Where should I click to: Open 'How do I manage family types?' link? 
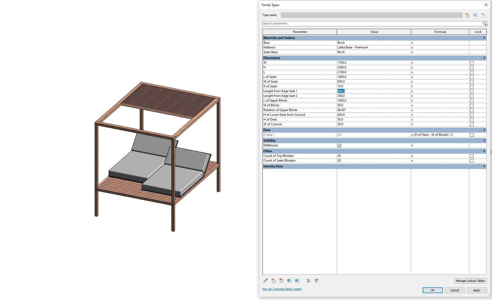click(x=282, y=289)
